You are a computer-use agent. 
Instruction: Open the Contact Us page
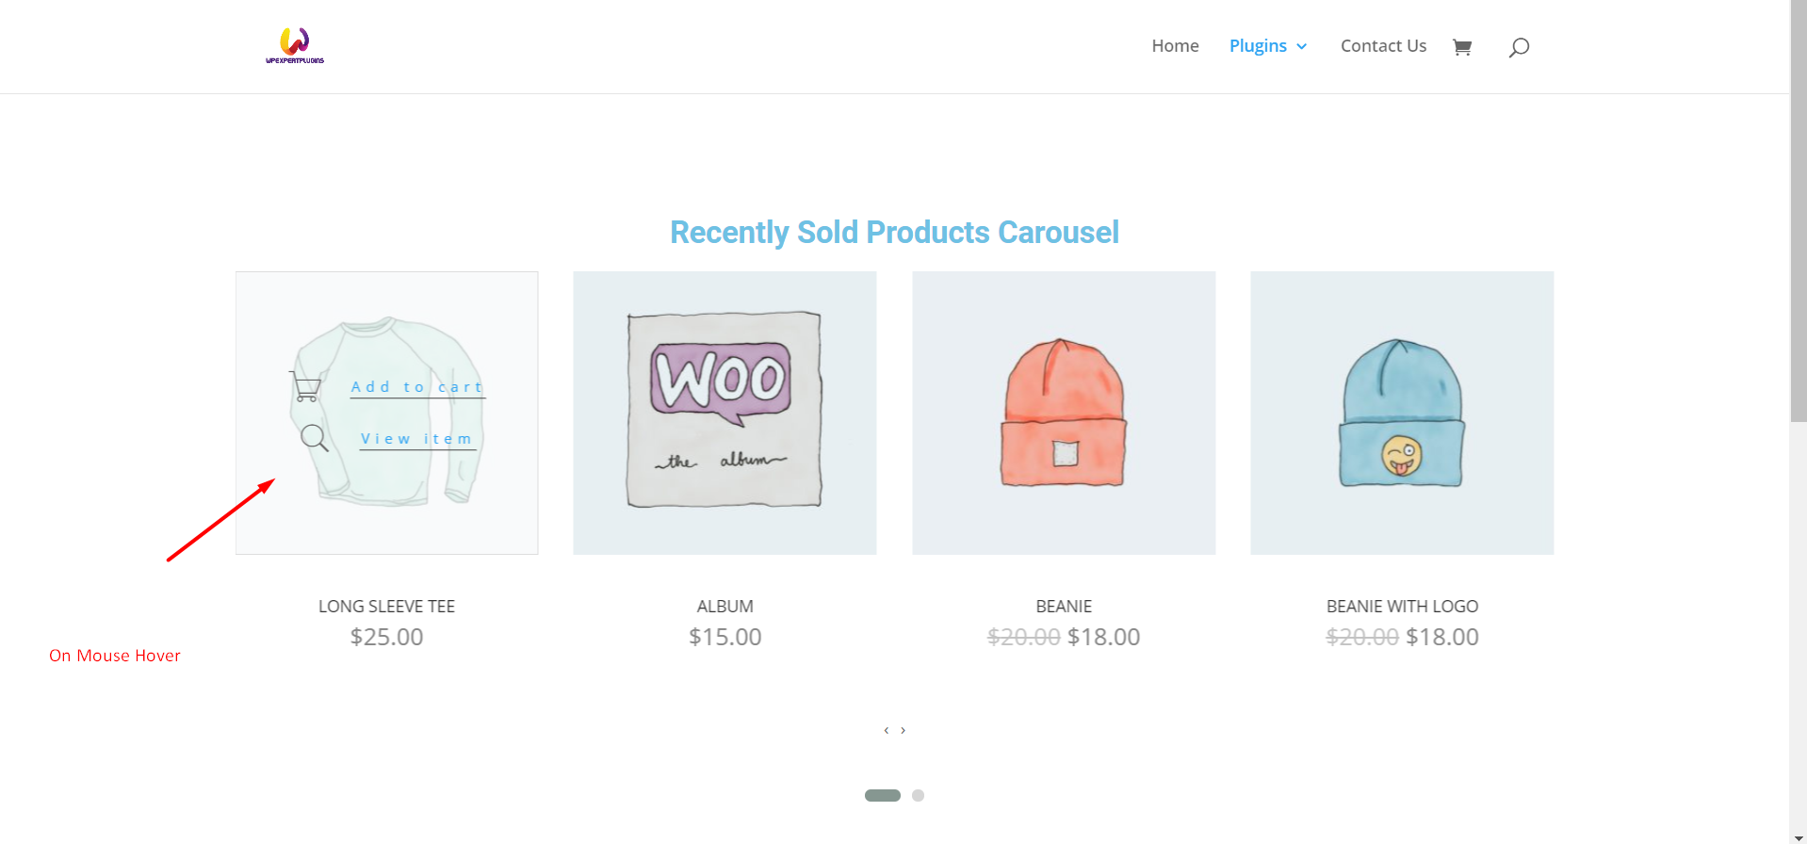(x=1383, y=46)
